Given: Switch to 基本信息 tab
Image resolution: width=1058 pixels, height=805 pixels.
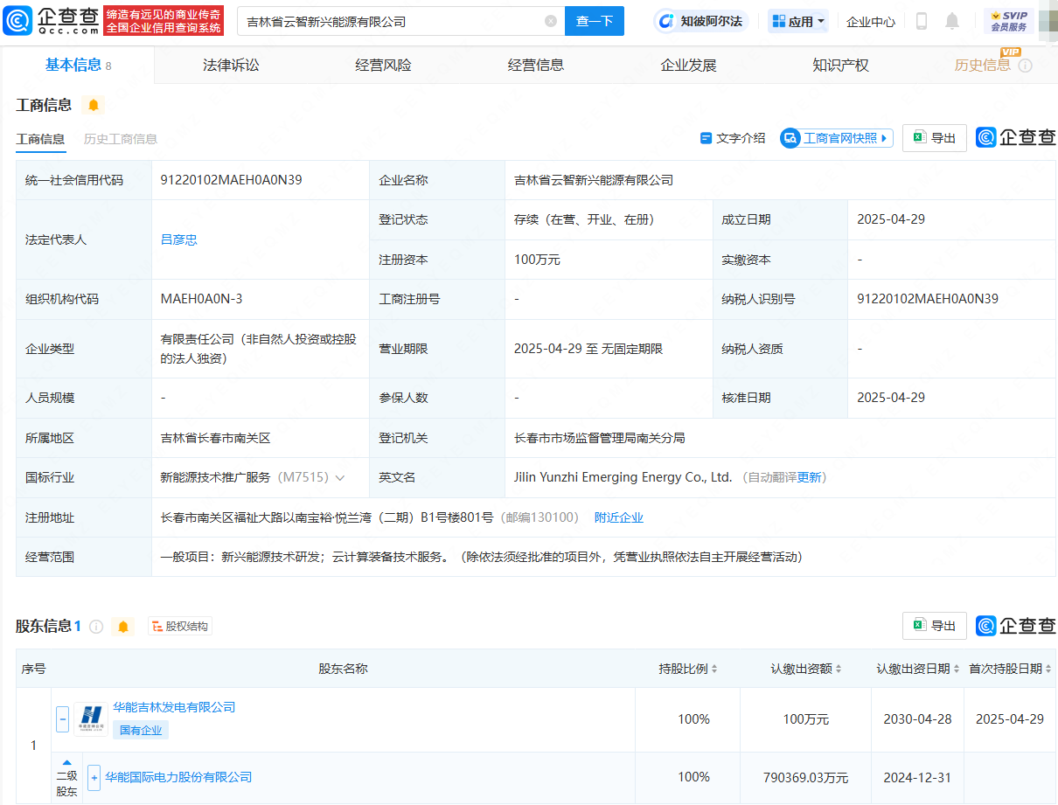Looking at the screenshot, I should point(78,65).
